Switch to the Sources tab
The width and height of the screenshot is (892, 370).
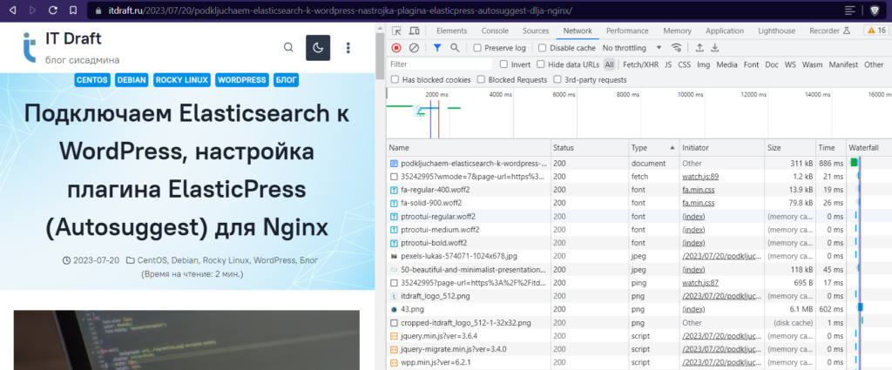pos(536,30)
